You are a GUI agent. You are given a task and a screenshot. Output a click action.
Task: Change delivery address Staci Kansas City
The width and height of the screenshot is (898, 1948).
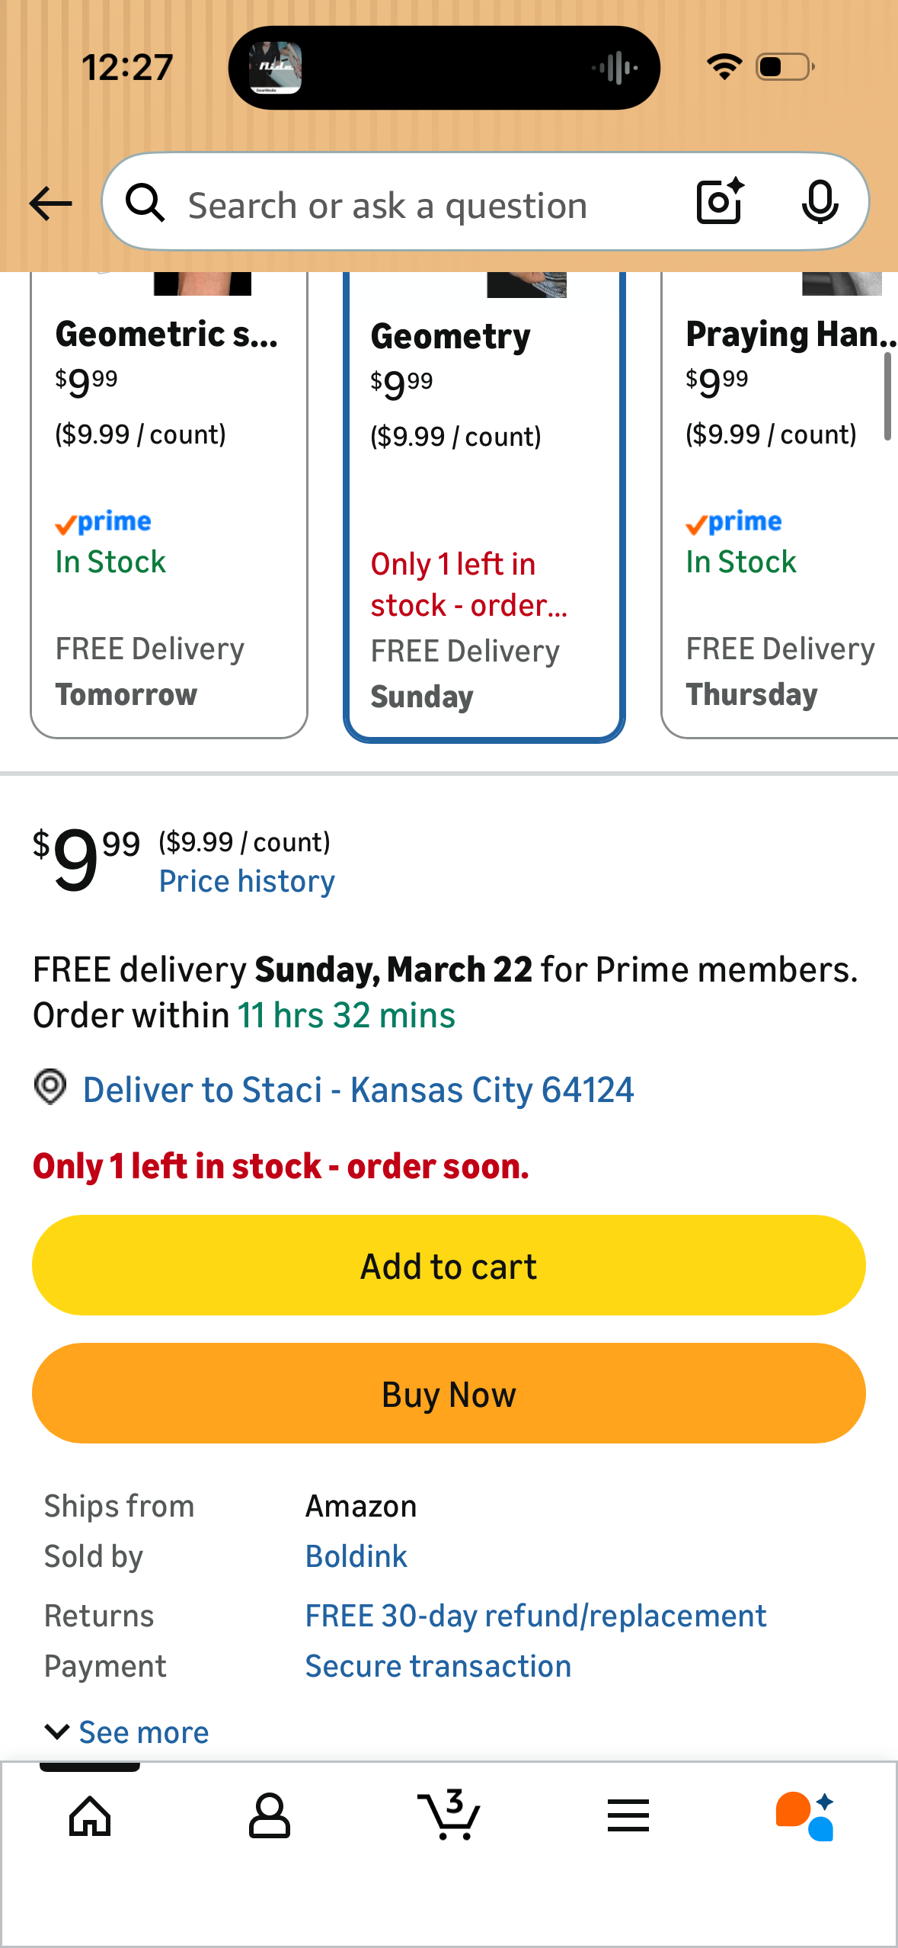coord(358,1089)
